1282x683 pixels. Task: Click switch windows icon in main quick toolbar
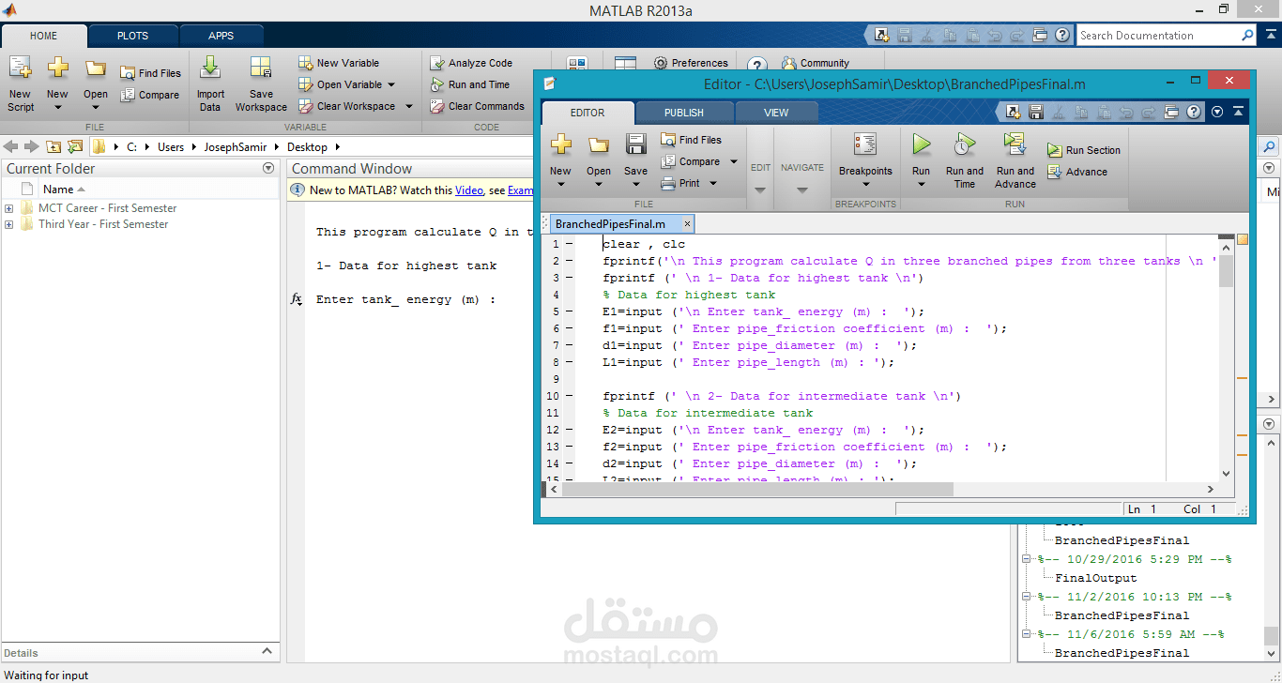tap(1039, 35)
